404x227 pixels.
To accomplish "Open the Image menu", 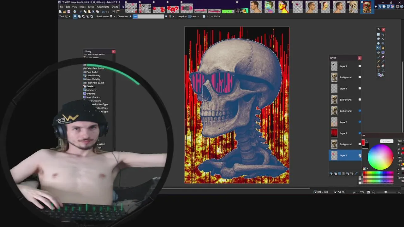I will point(82,7).
